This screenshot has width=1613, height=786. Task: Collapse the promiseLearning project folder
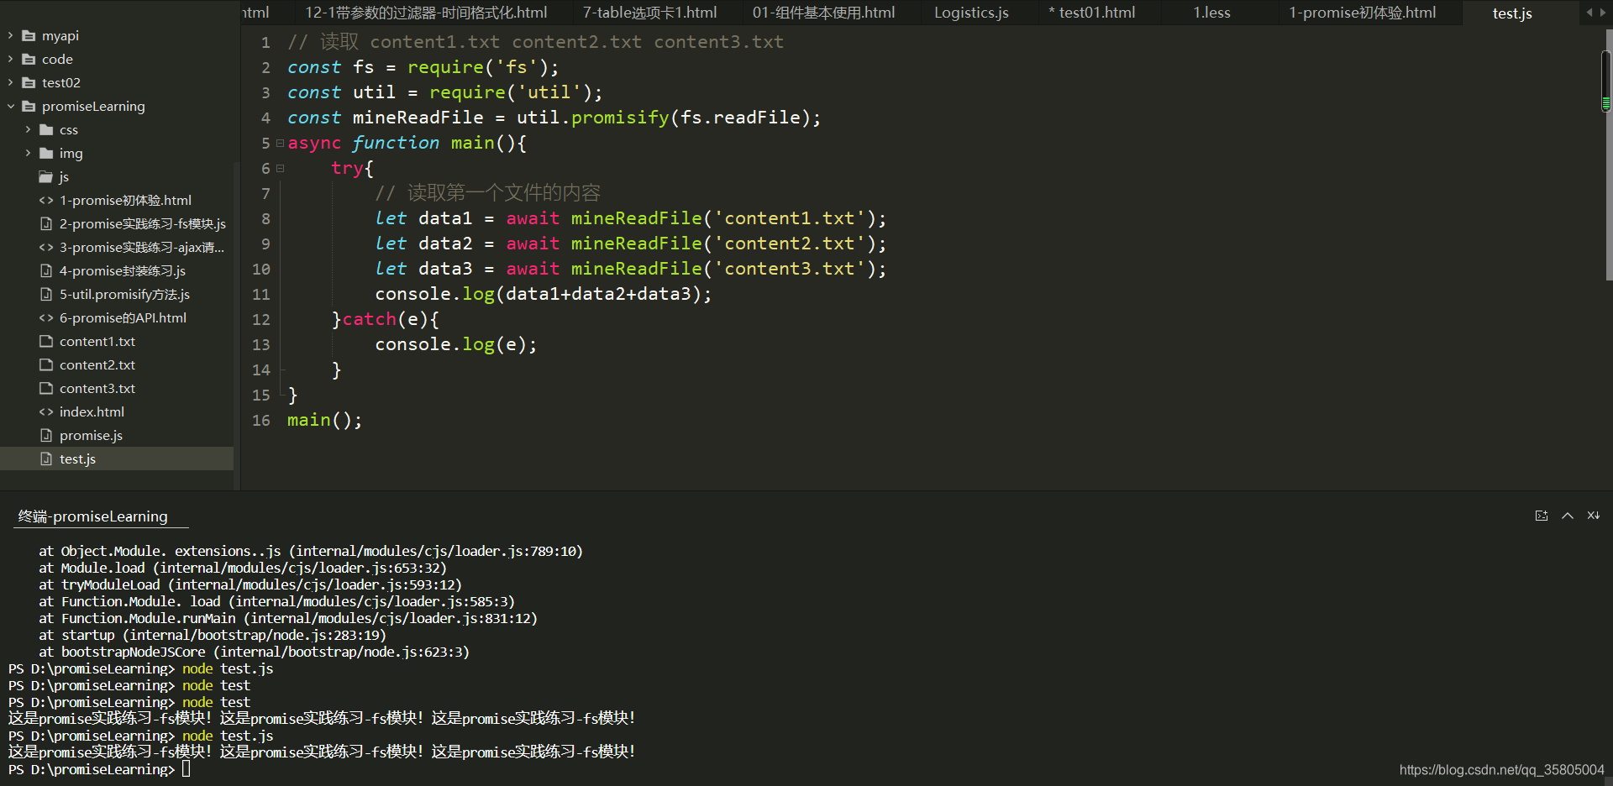coord(10,106)
